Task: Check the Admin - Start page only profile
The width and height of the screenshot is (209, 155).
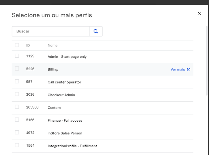Action: [17, 56]
